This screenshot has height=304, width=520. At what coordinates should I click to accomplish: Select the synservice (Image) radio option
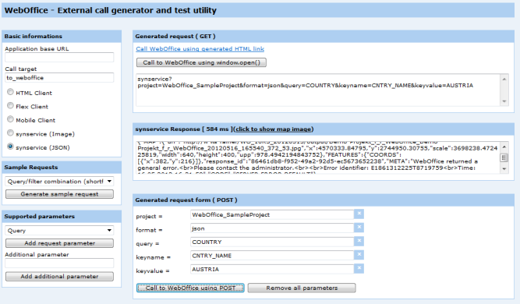coord(10,133)
